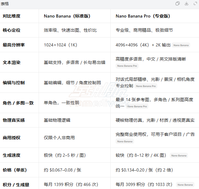Click the text 对话式局部精修、光影 / 景深 / 相机角度

pyautogui.click(x=155, y=79)
